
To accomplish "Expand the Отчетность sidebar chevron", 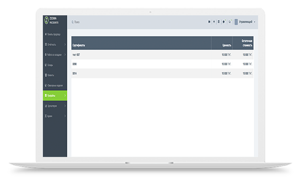I will pos(65,44).
